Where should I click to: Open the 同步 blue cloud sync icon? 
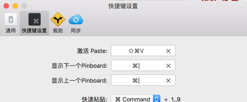click(76, 20)
